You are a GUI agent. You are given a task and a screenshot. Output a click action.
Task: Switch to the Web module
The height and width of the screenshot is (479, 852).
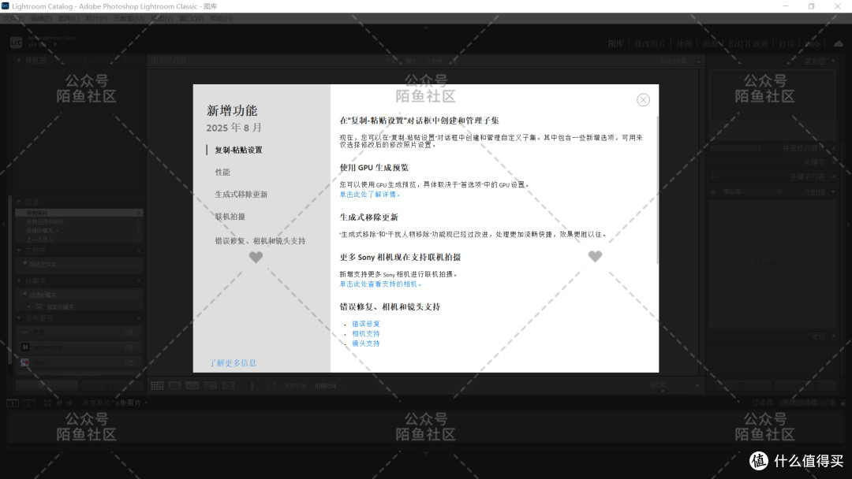coord(813,44)
